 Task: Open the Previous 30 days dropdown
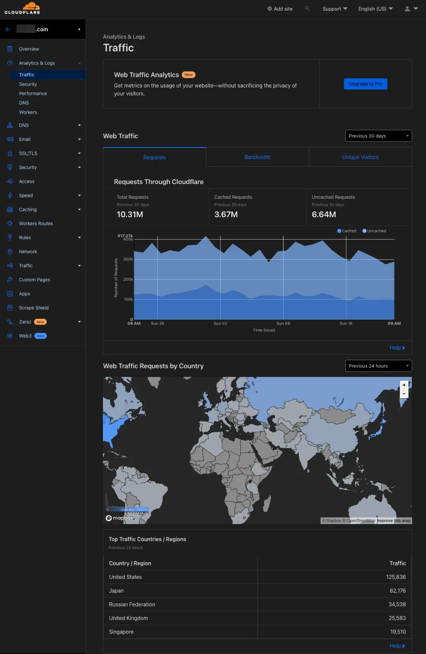(378, 136)
